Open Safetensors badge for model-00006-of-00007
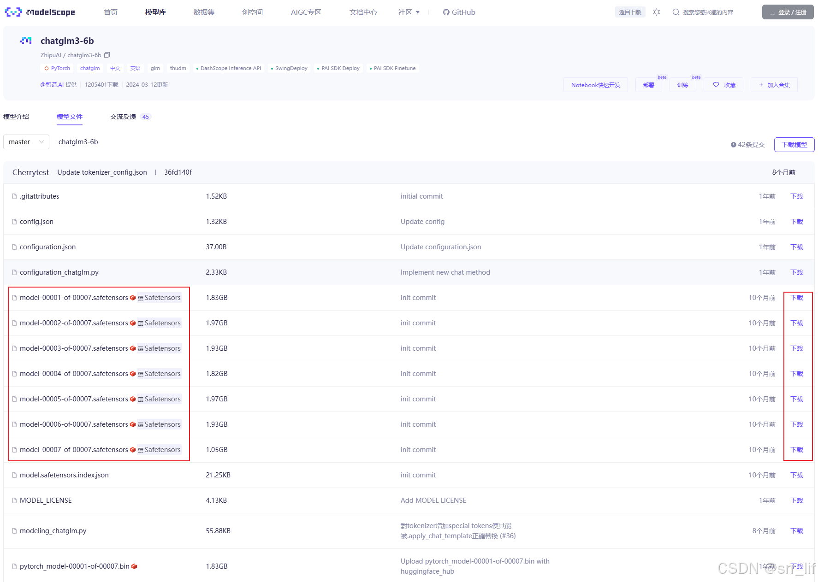Image resolution: width=818 pixels, height=582 pixels. pyautogui.click(x=160, y=424)
